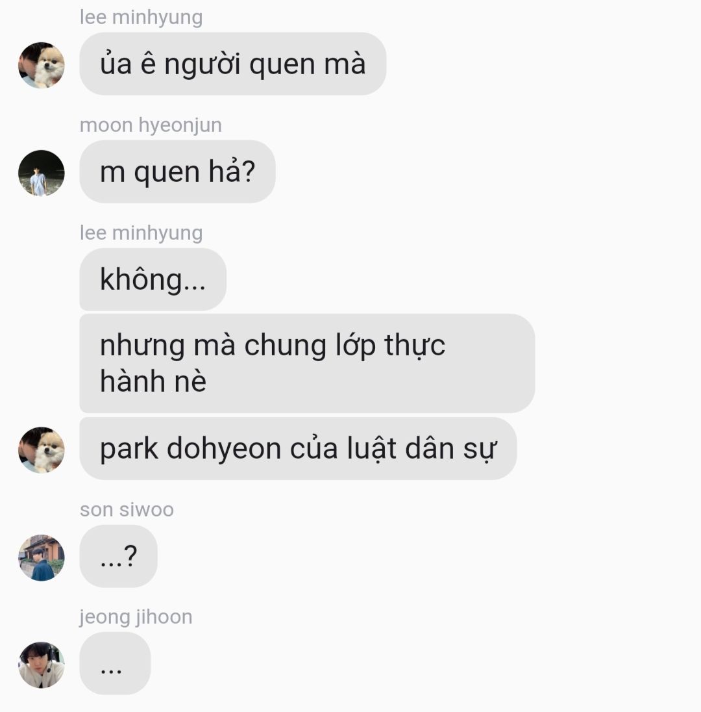The width and height of the screenshot is (701, 712).
Task: Click the "jeong jihoon" sender name
Action: click(x=136, y=618)
